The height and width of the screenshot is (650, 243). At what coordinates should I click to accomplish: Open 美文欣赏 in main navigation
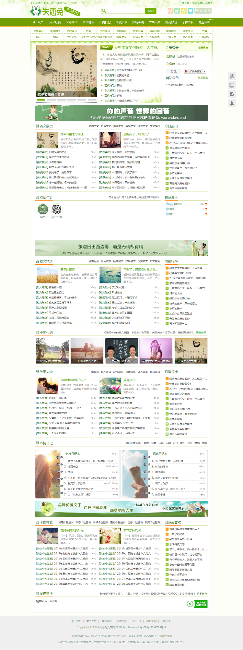click(55, 22)
